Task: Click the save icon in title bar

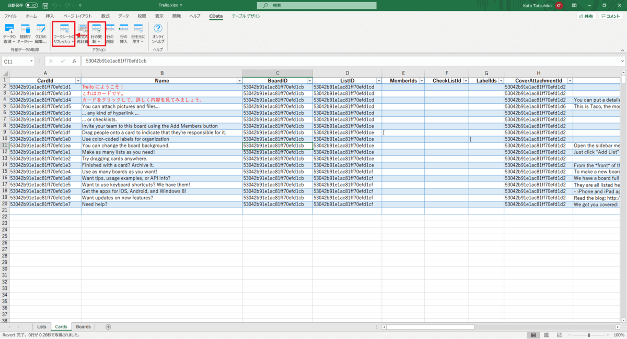Action: pos(44,5)
